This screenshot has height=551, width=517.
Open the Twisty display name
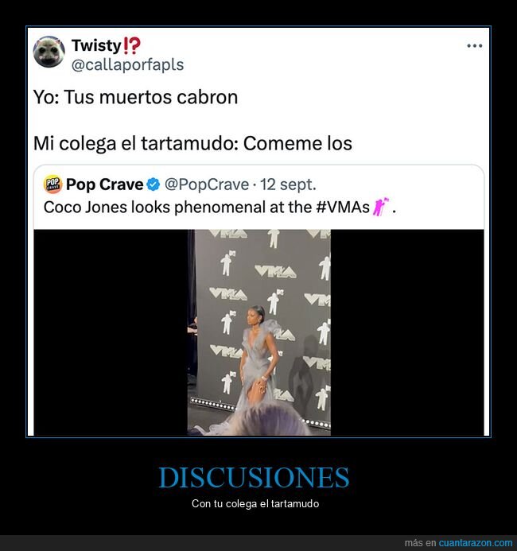96,45
